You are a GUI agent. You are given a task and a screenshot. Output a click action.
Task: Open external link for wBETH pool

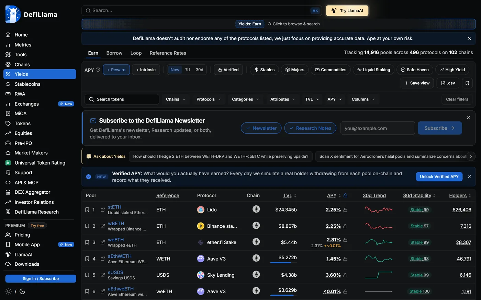[103, 226]
